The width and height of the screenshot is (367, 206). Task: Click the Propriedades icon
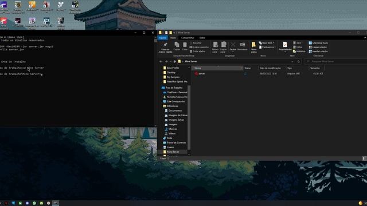tap(285, 45)
